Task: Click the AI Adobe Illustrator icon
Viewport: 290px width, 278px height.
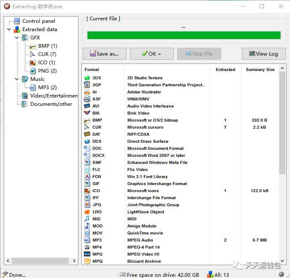Action: 87,92
